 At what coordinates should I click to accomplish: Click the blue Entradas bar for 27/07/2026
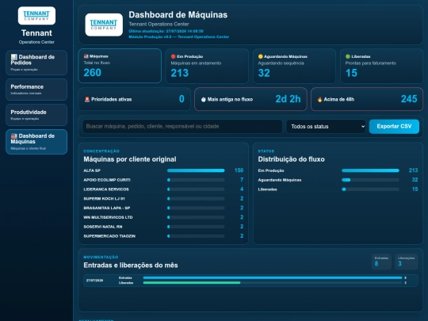point(273,278)
